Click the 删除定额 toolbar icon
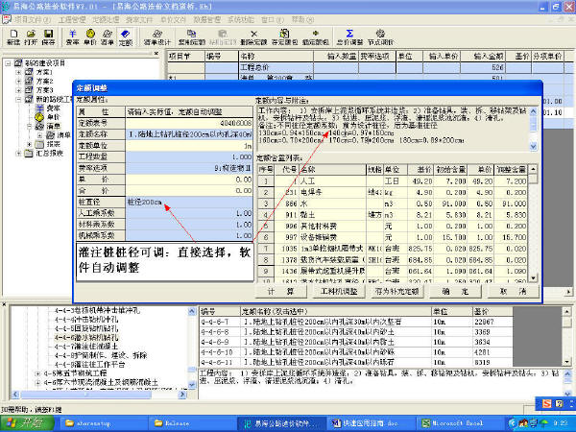Screen dimensions: 576x432 [254, 38]
